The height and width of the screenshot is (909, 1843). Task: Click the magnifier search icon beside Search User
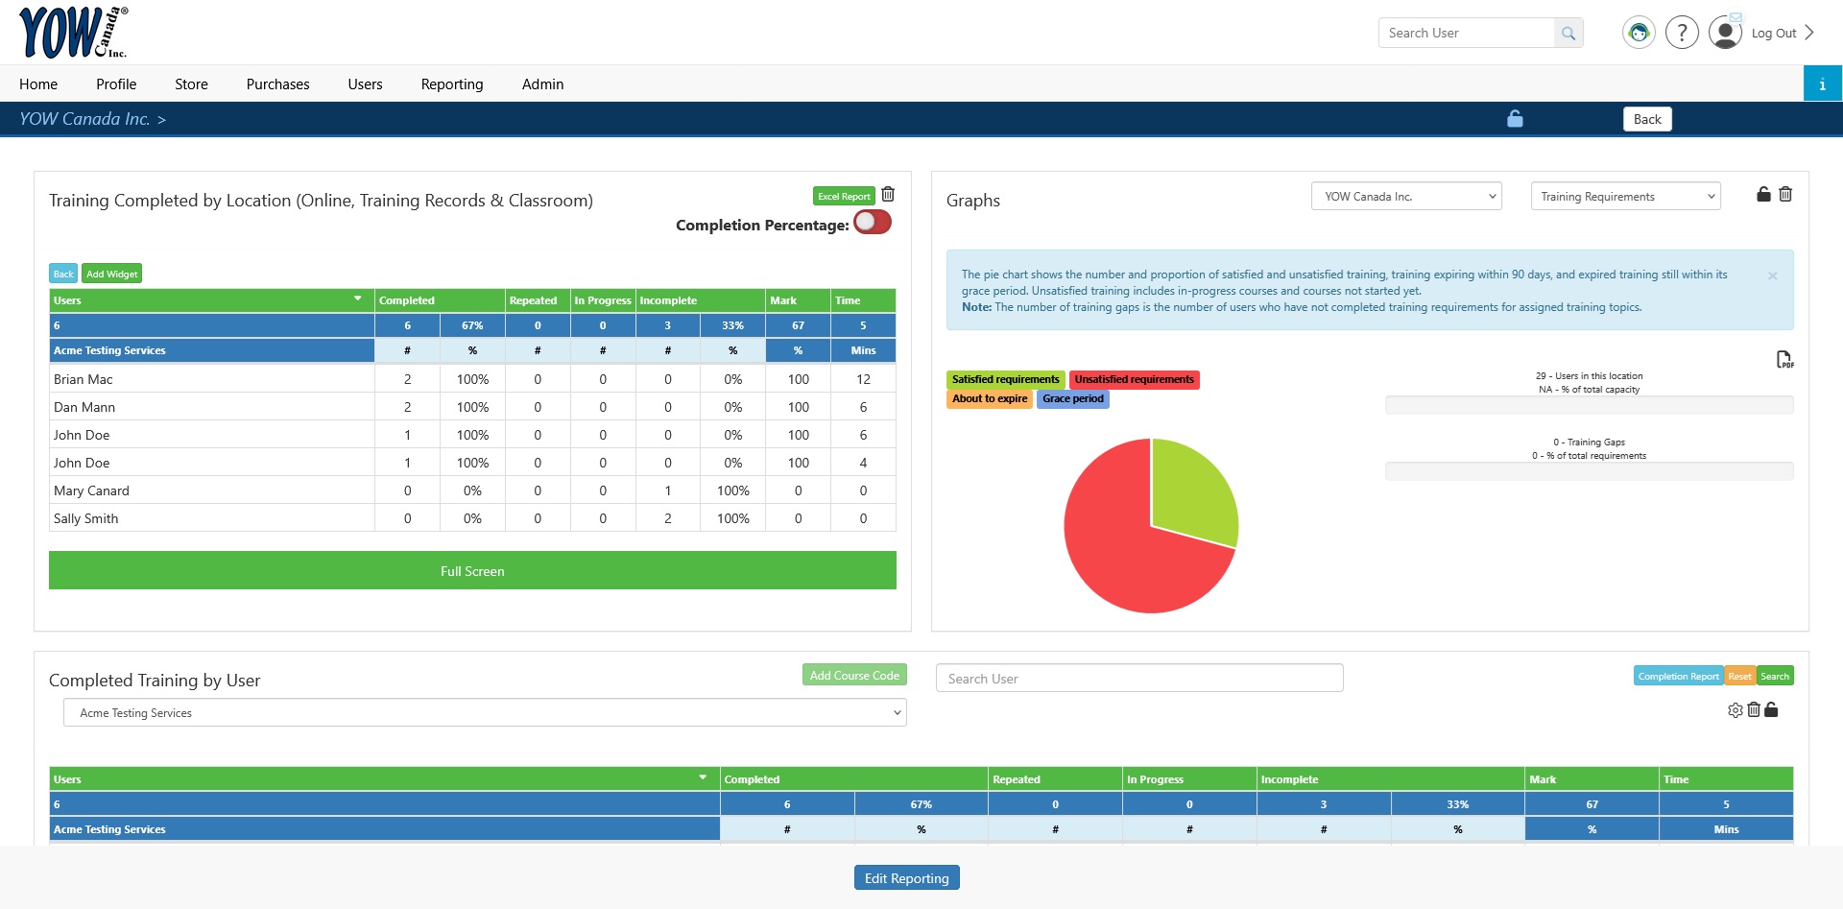click(1568, 33)
